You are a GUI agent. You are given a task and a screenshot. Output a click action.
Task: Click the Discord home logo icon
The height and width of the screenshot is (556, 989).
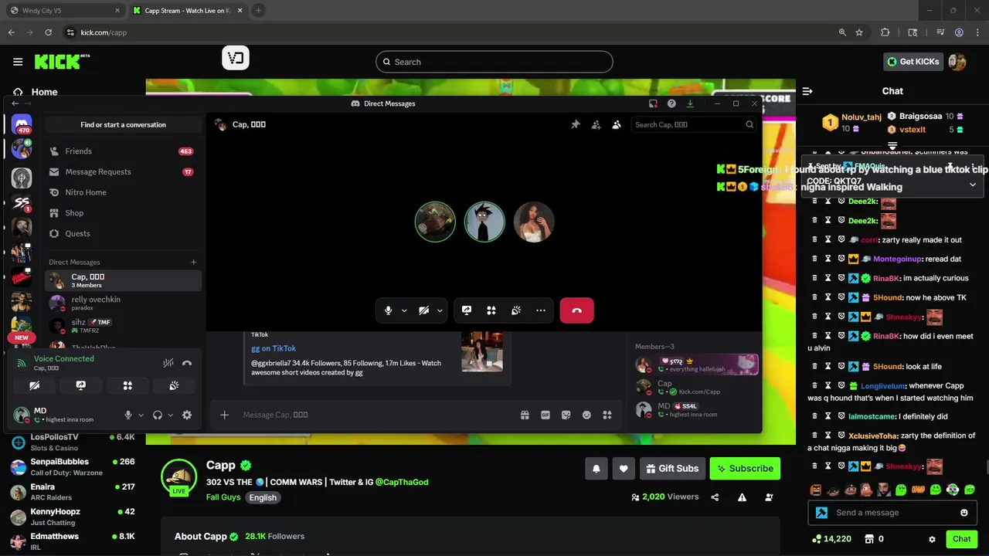pos(22,124)
